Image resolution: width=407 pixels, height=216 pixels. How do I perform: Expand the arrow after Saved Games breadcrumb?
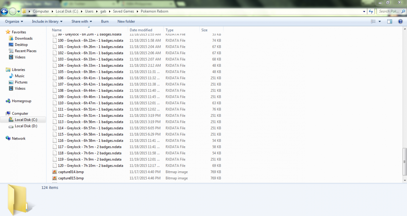click(x=138, y=11)
